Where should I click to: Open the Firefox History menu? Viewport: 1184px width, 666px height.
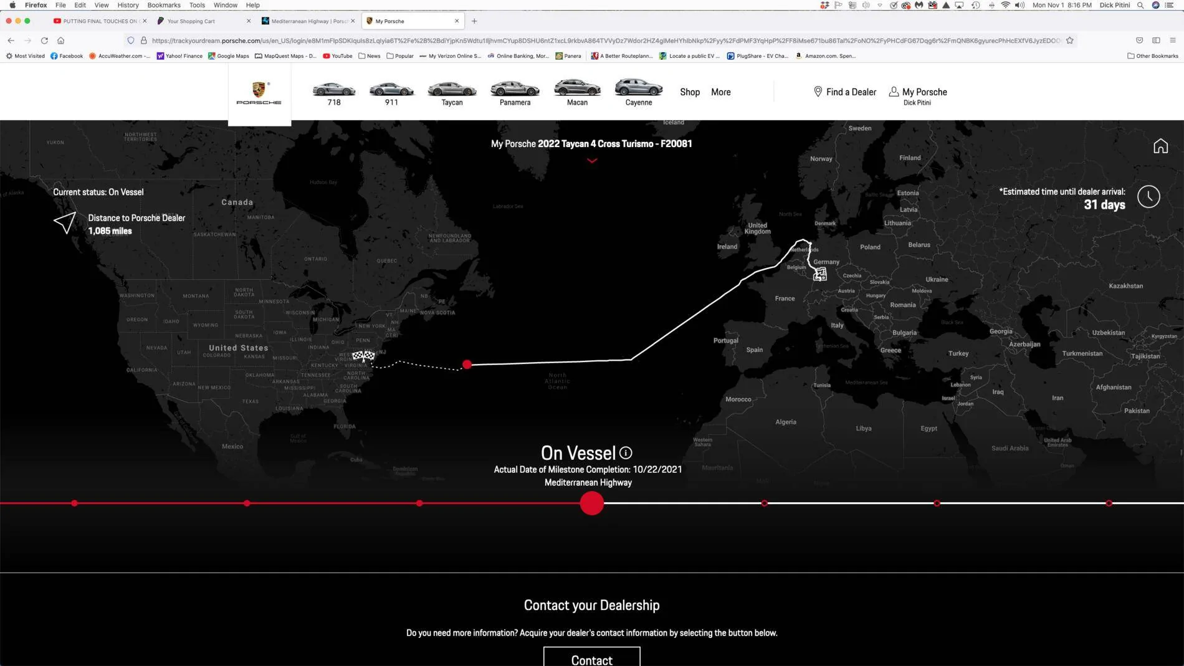[128, 5]
